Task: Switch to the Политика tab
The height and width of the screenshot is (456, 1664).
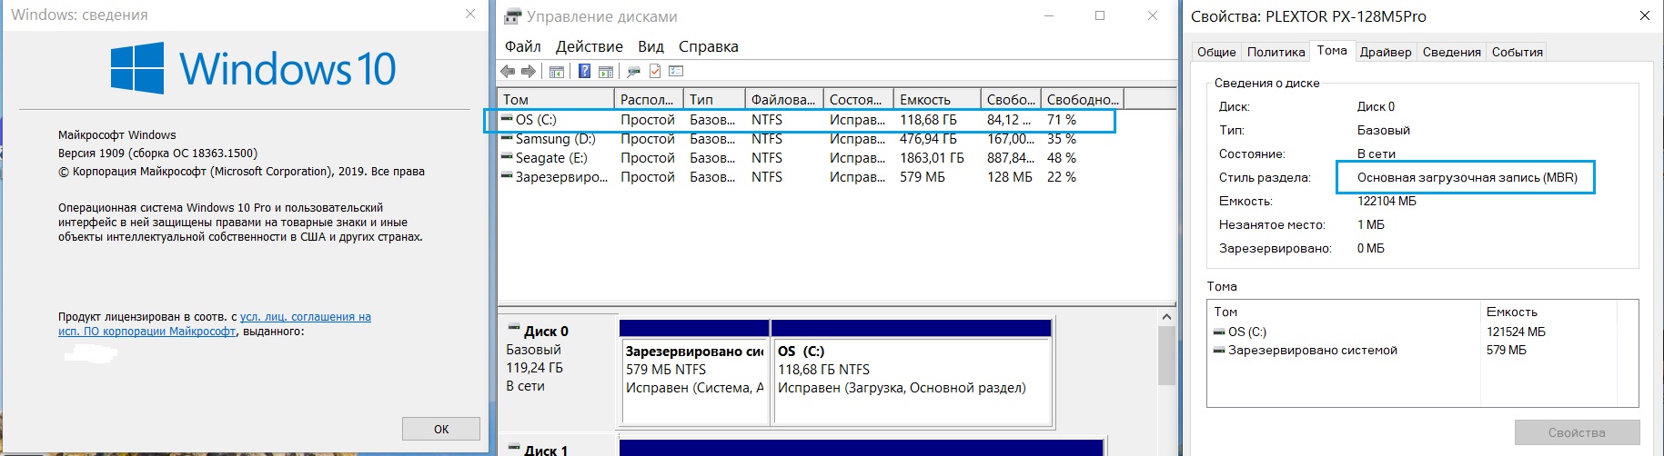Action: click(x=1276, y=52)
